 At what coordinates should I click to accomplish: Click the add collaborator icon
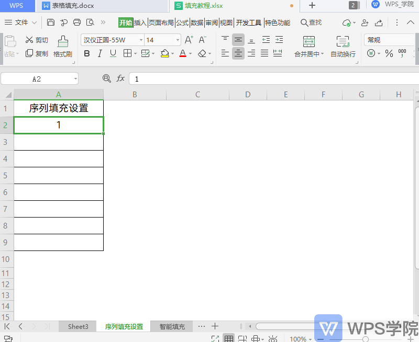(365, 23)
